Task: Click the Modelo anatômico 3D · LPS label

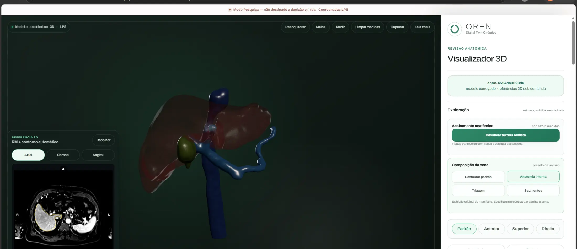Action: click(39, 27)
